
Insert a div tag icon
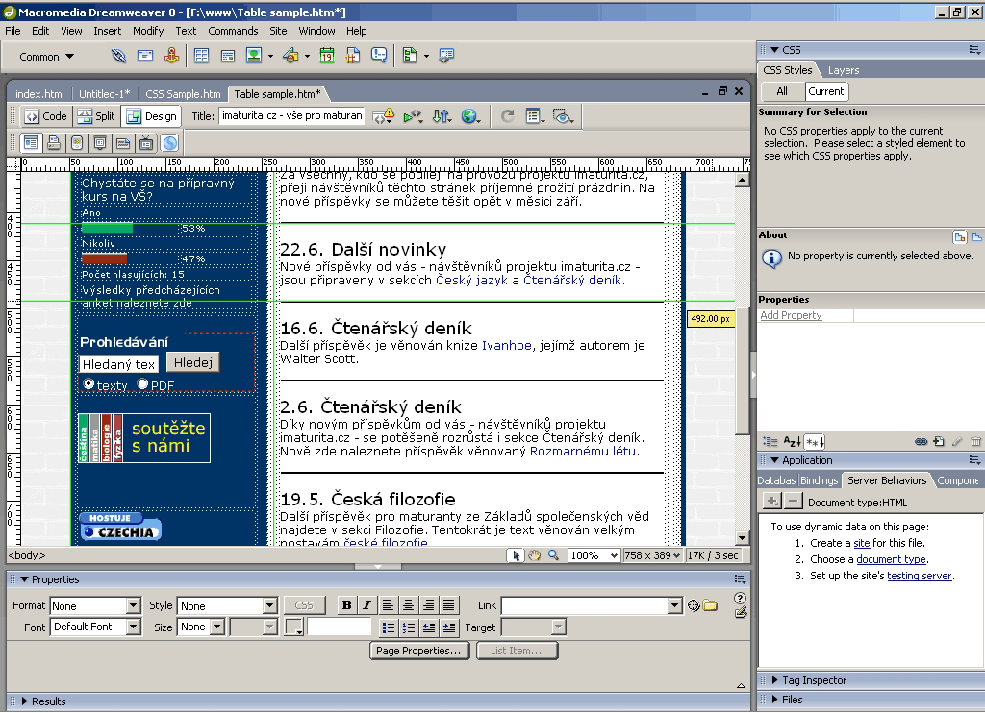point(227,56)
